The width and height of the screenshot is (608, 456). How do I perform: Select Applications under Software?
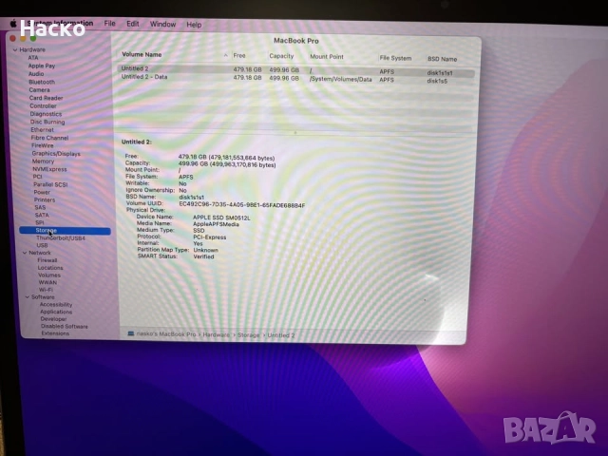[x=56, y=312]
